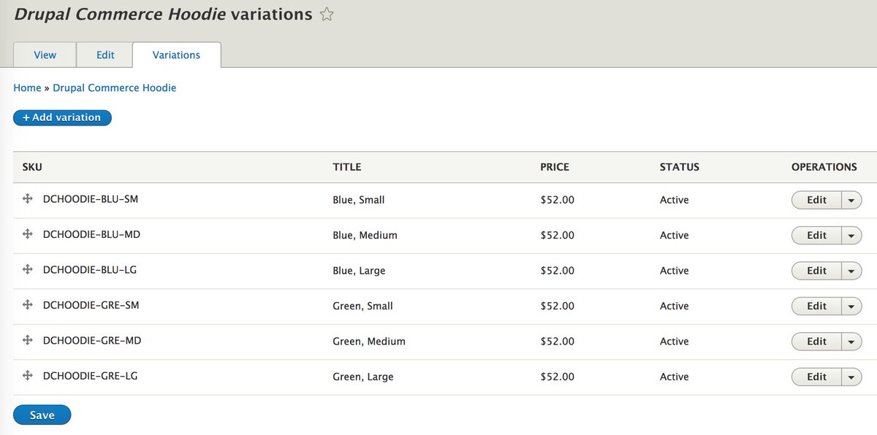Open operations dropdown for Green, Small
The width and height of the screenshot is (877, 435).
851,306
